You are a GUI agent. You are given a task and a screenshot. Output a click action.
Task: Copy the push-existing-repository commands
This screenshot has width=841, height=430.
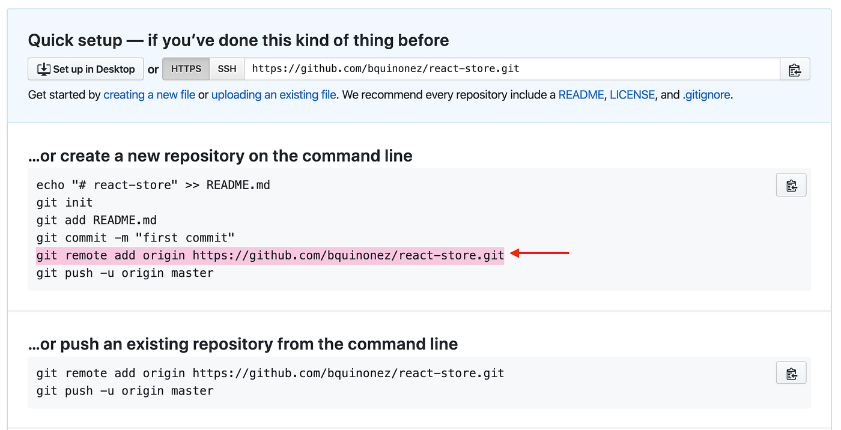[791, 372]
